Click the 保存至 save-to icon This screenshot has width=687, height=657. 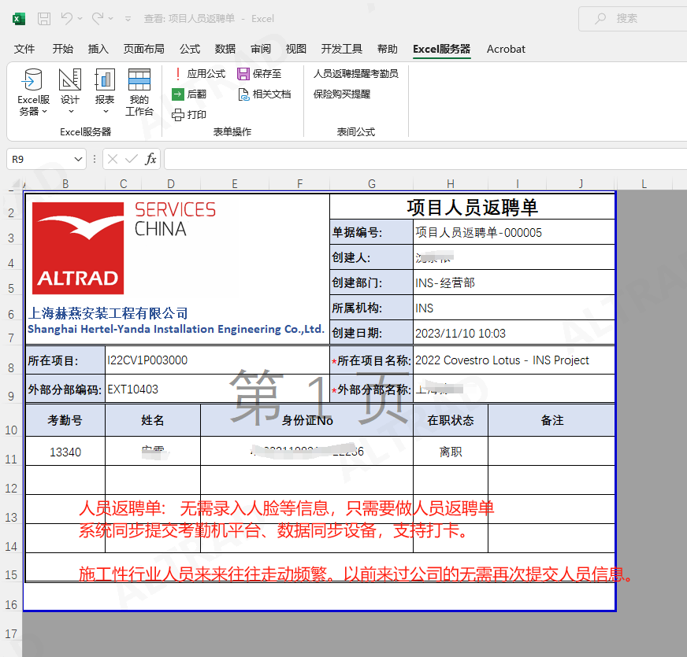[243, 74]
